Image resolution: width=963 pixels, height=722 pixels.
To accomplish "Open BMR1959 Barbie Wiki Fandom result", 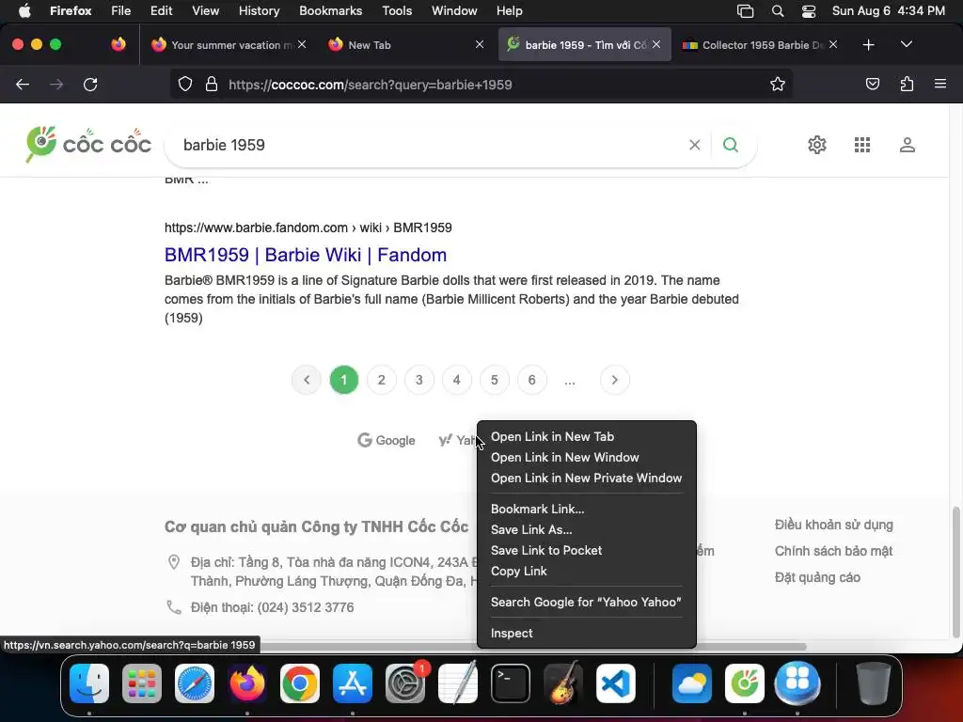I will [x=306, y=255].
